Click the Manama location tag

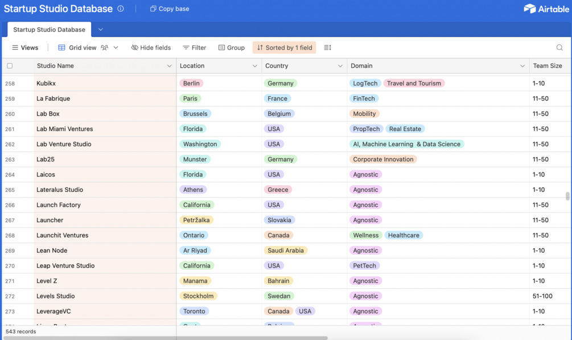[195, 281]
